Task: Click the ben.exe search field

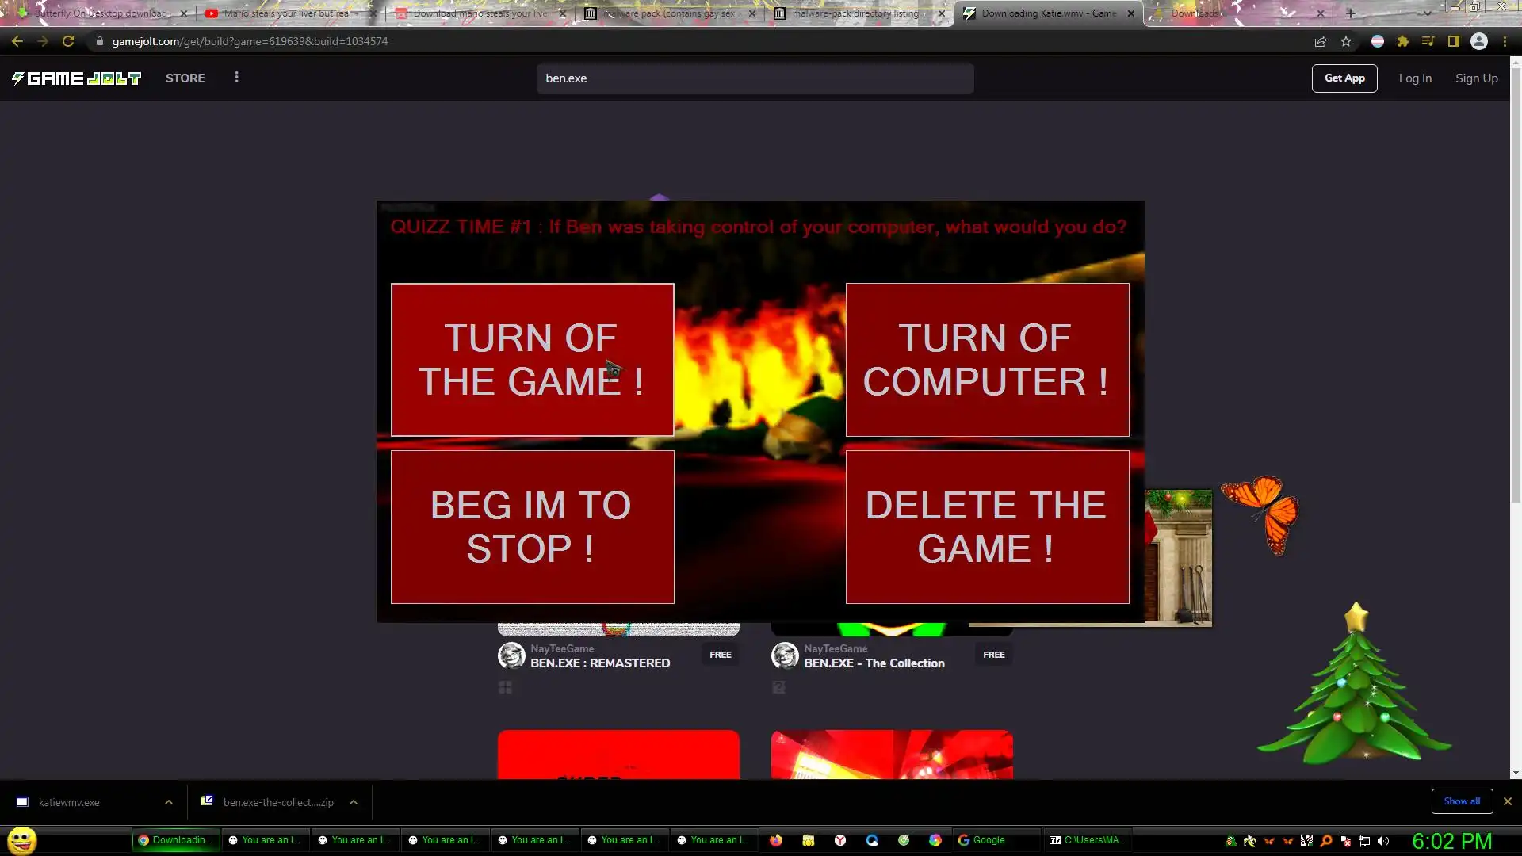Action: [755, 78]
